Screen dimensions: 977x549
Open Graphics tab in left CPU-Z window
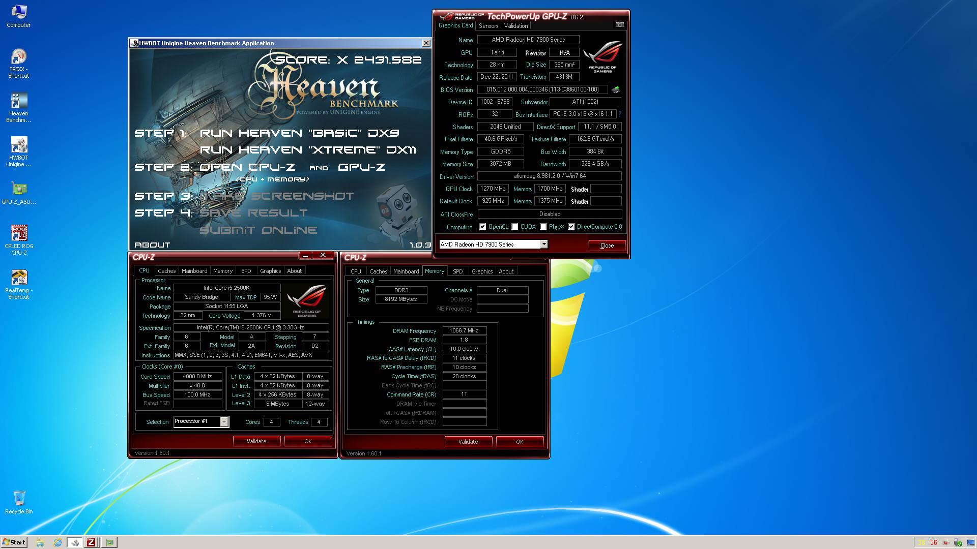coord(271,271)
